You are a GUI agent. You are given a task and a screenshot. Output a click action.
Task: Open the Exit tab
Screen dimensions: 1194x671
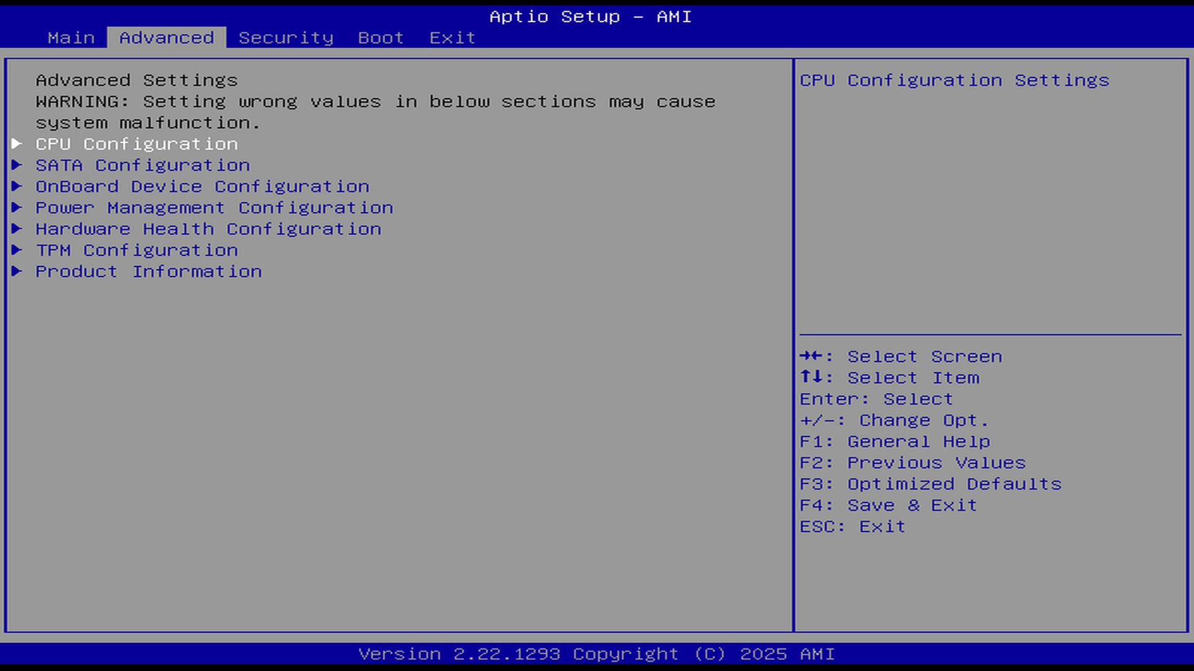pos(452,38)
